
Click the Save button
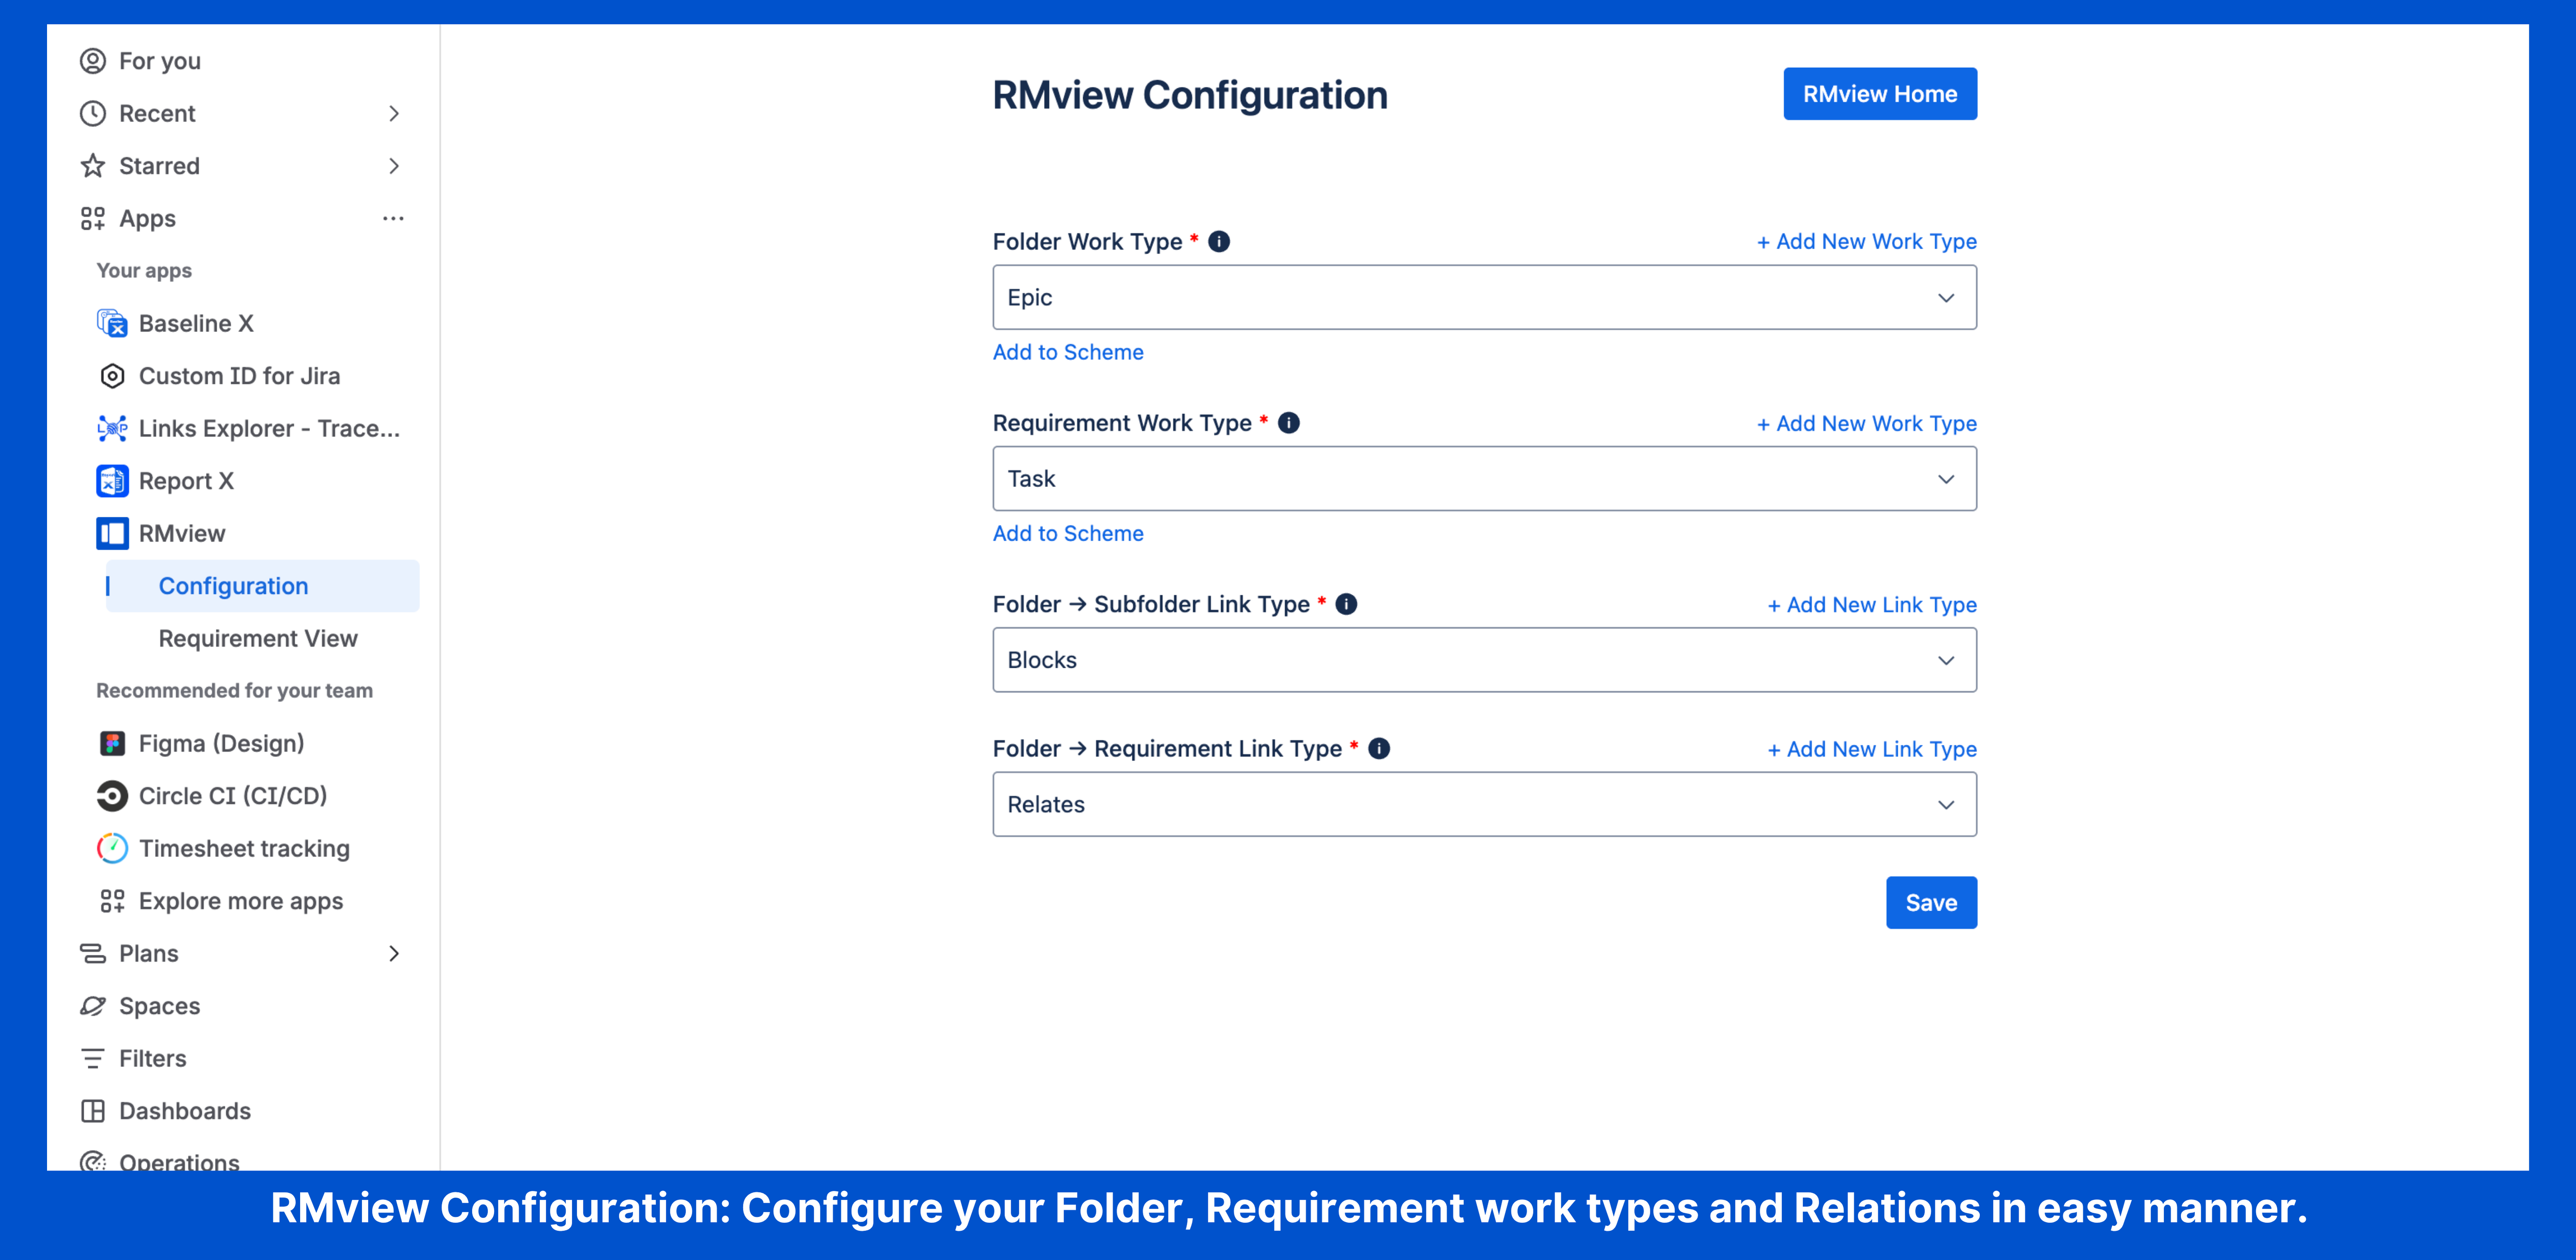click(1930, 903)
